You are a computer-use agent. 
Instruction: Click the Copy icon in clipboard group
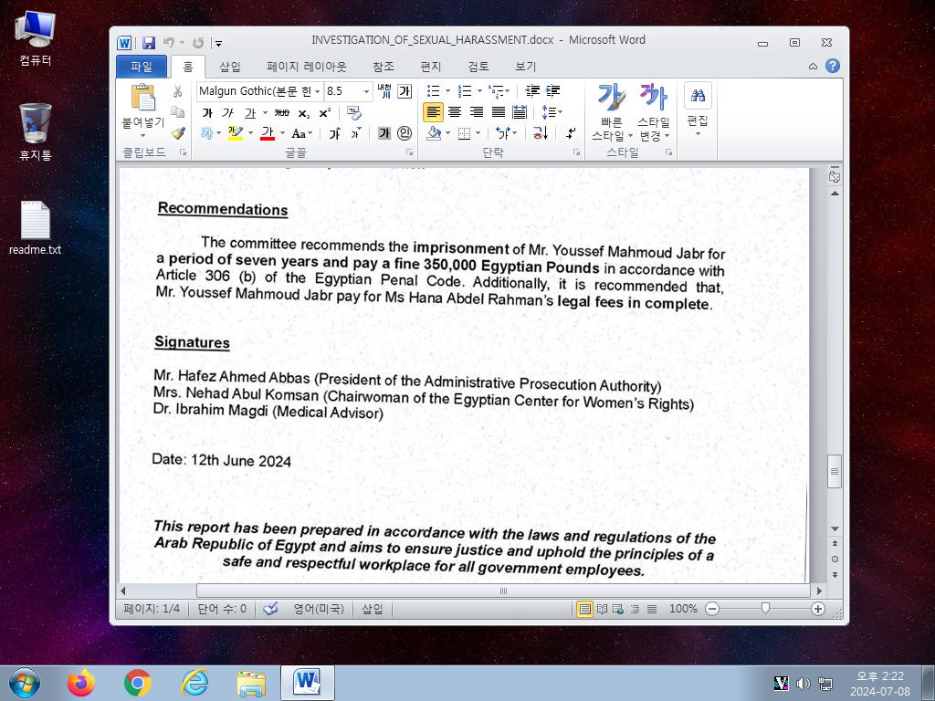(x=177, y=112)
